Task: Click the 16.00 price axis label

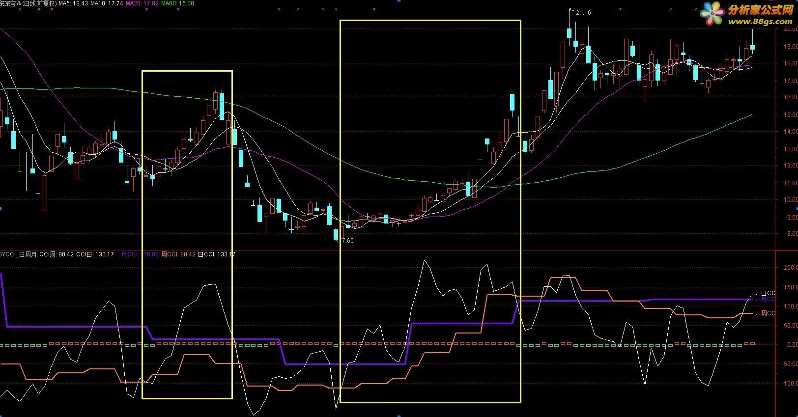Action: click(791, 98)
